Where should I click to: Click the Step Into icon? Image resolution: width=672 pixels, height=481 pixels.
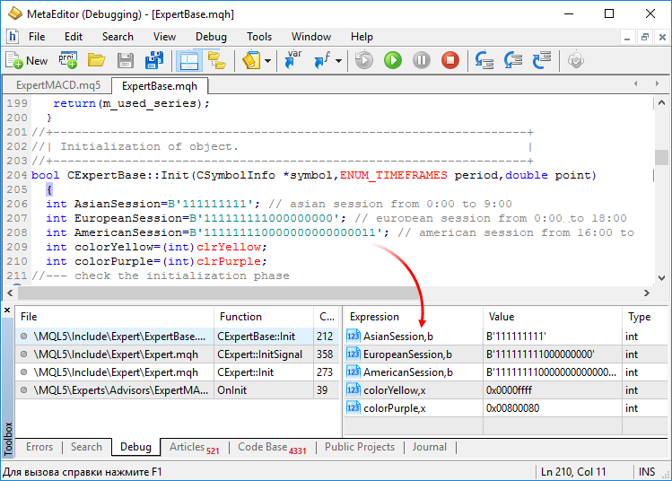coord(484,60)
